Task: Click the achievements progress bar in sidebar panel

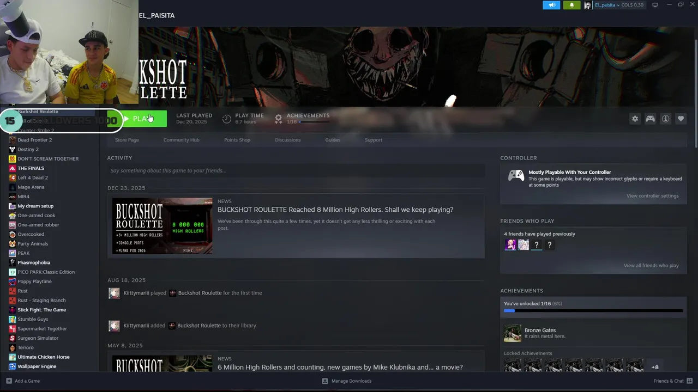Action: [x=593, y=311]
